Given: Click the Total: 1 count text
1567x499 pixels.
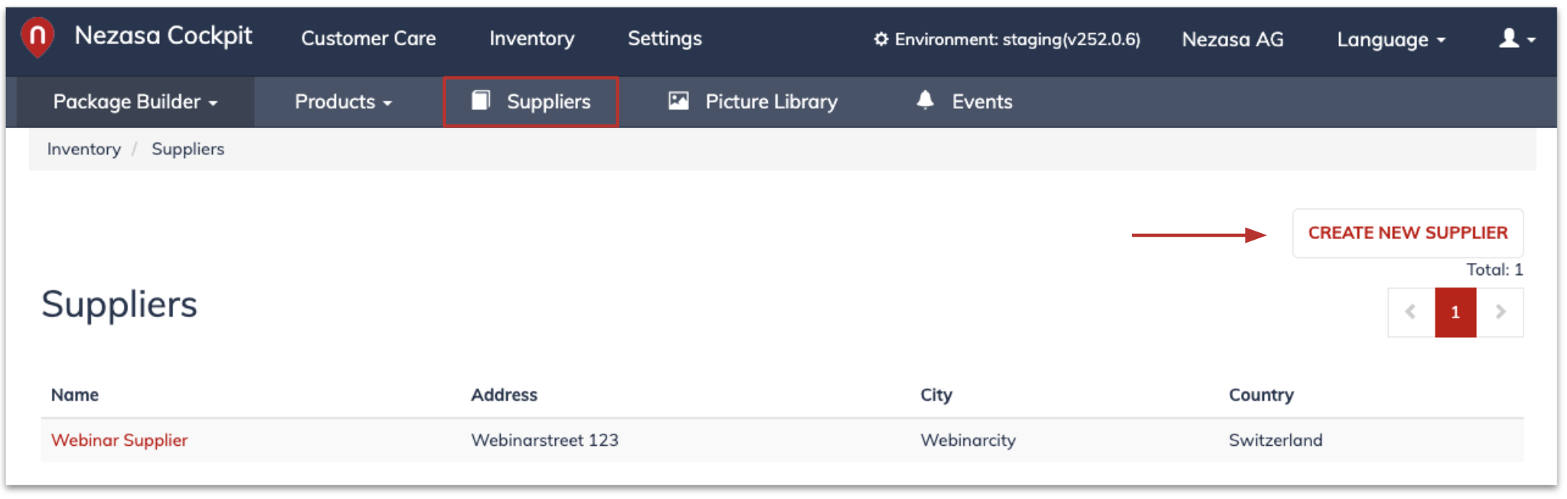Looking at the screenshot, I should click(x=1494, y=270).
